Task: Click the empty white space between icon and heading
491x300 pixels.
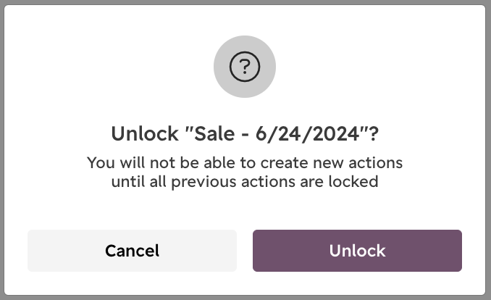Action: click(245, 111)
